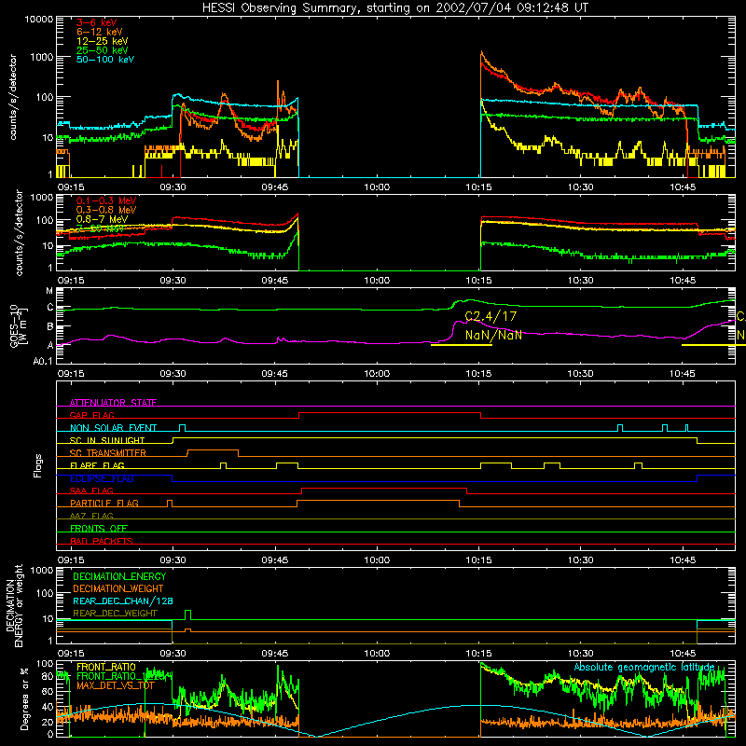The height and width of the screenshot is (746, 746).
Task: Click the PARTICLE_FLAG label
Action: coord(104,504)
